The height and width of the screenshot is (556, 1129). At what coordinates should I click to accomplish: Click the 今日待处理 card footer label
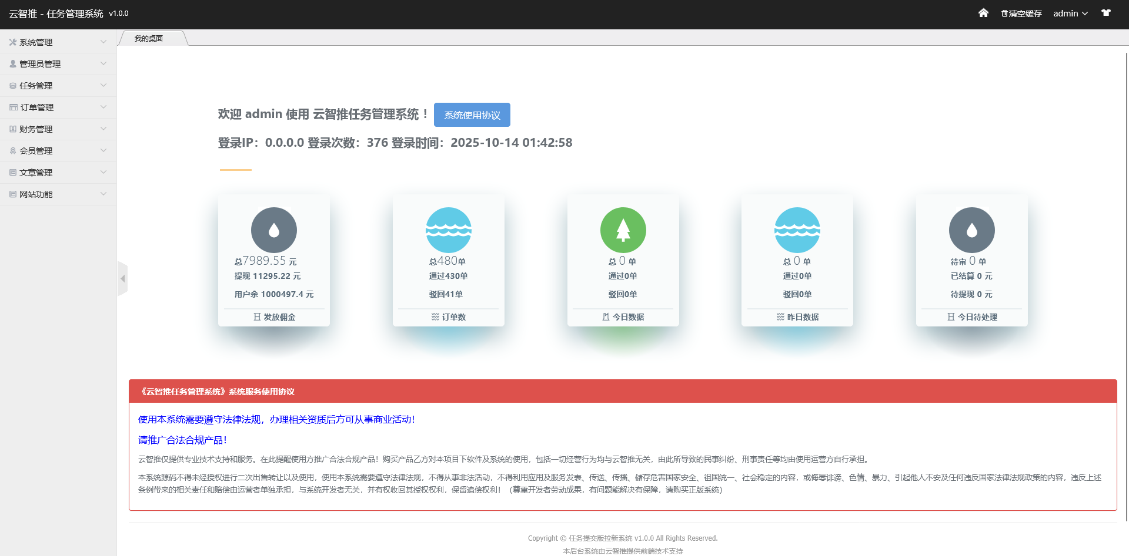point(972,317)
